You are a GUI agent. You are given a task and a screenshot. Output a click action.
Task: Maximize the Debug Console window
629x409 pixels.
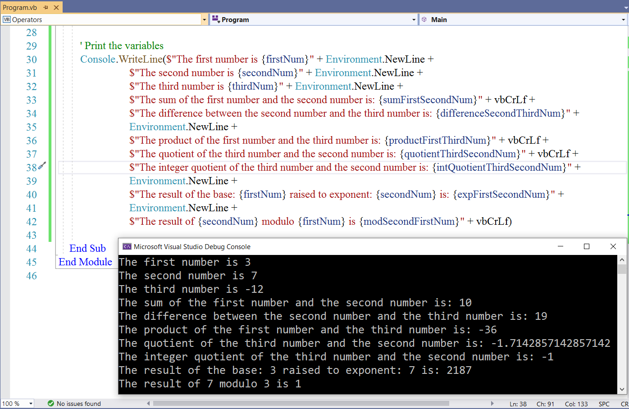(587, 246)
